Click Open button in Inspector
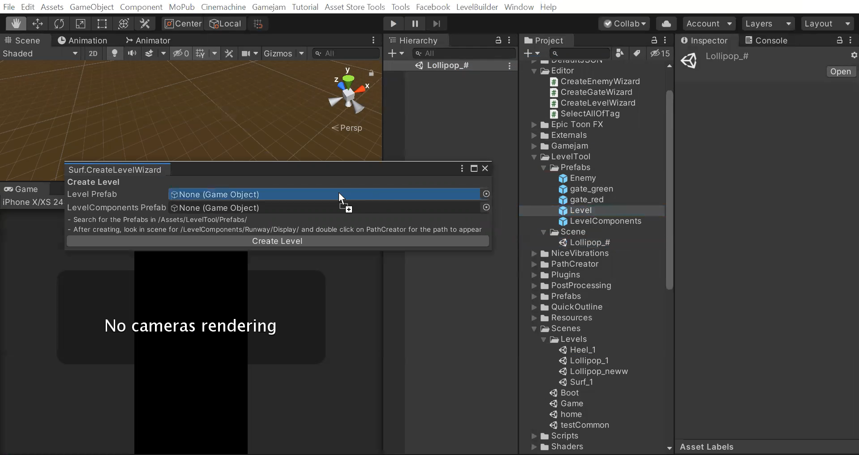This screenshot has width=859, height=455. point(840,72)
